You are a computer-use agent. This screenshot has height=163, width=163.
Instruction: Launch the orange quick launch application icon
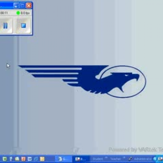click(x=23, y=159)
